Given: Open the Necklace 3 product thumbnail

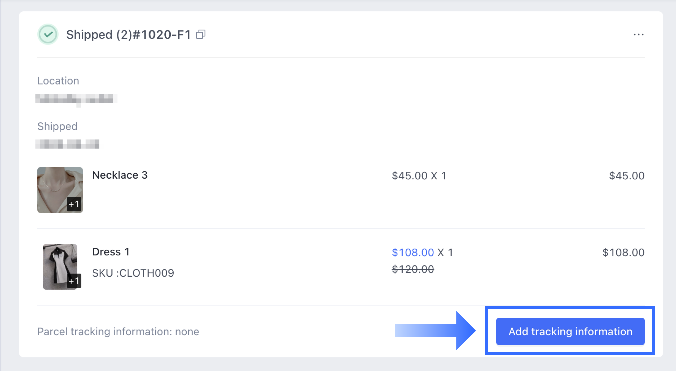Looking at the screenshot, I should point(60,190).
